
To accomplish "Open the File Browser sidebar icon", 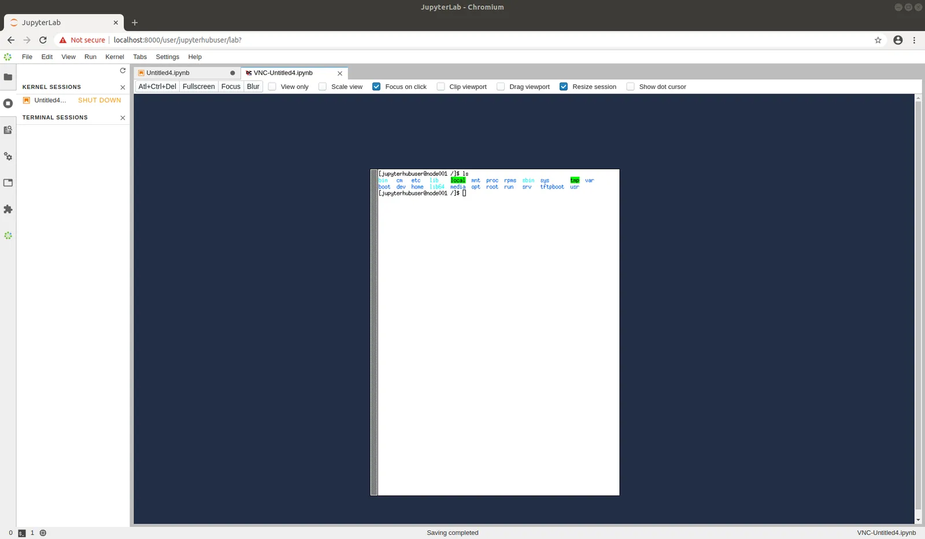I will [x=8, y=77].
